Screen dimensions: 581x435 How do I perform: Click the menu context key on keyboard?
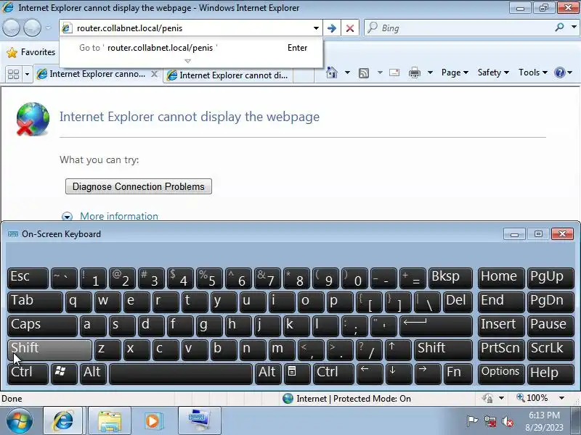point(297,373)
